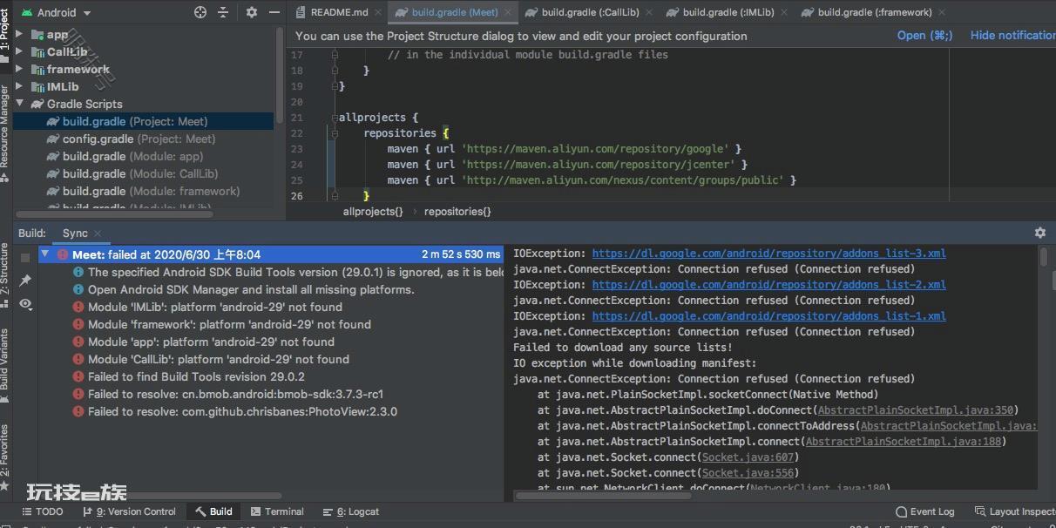
Task: Open the TODO tool window
Action: coord(43,511)
